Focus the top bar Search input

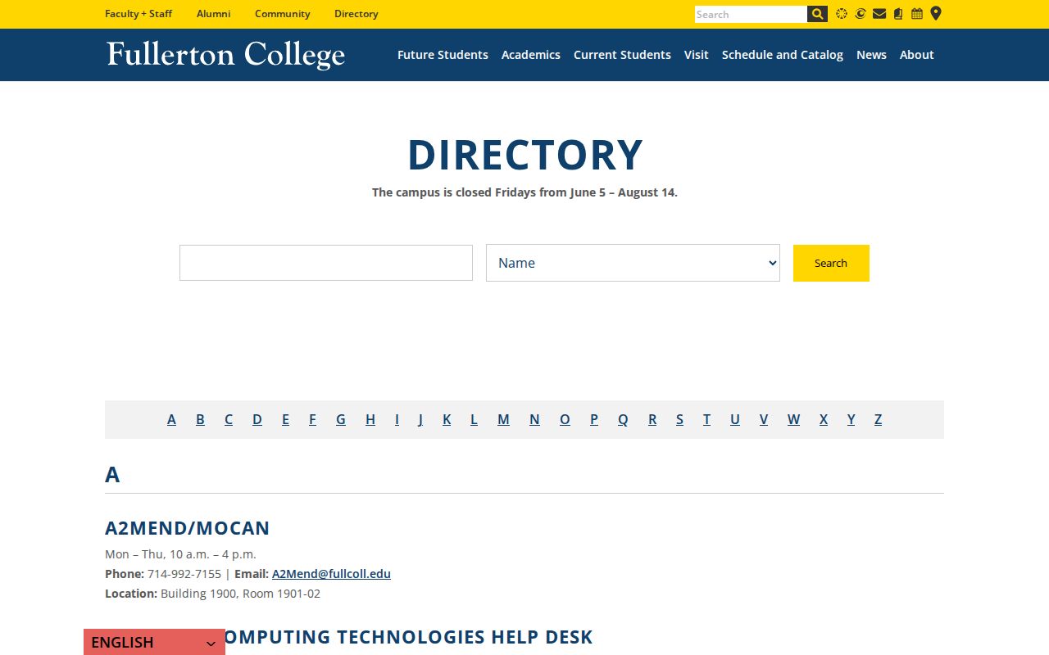pos(751,14)
